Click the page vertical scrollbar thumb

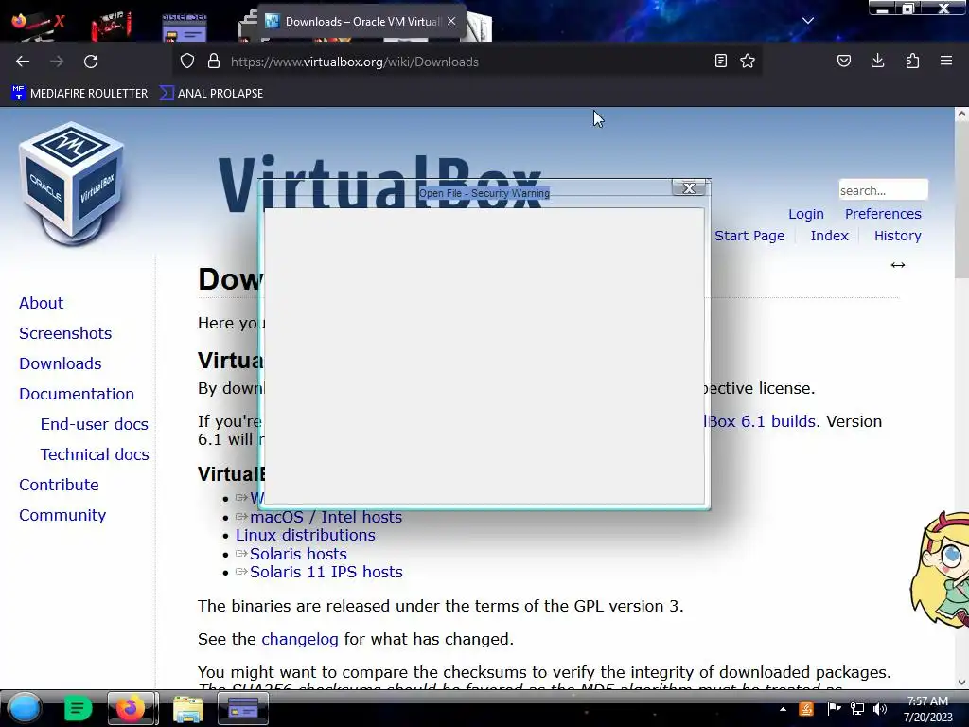coord(961,201)
